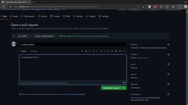Open repository Settings tab
The height and width of the screenshot is (105, 188).
tap(104, 16)
